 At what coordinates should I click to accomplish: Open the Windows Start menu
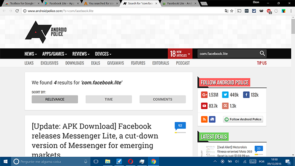point(6,161)
